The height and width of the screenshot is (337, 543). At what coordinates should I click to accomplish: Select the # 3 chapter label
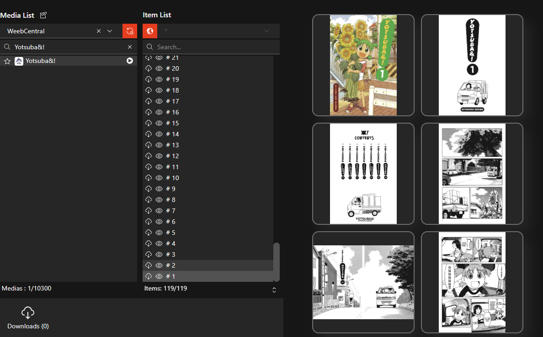tap(171, 254)
